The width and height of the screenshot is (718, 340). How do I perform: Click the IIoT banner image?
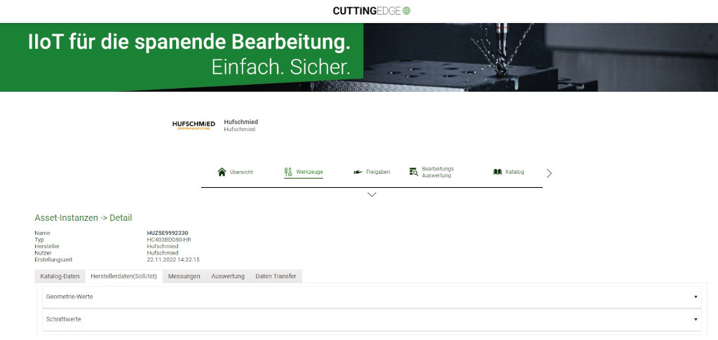pyautogui.click(x=359, y=57)
